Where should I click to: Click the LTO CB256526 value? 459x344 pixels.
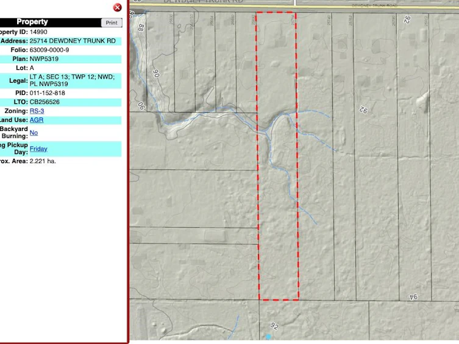point(44,102)
